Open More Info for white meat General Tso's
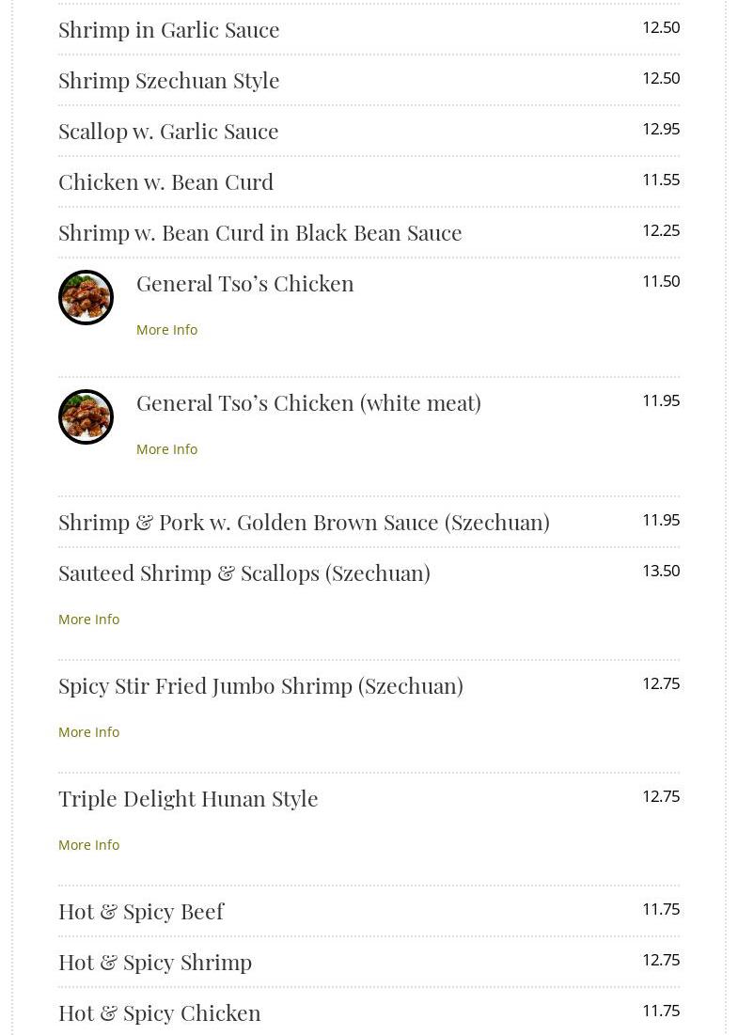 click(x=166, y=449)
